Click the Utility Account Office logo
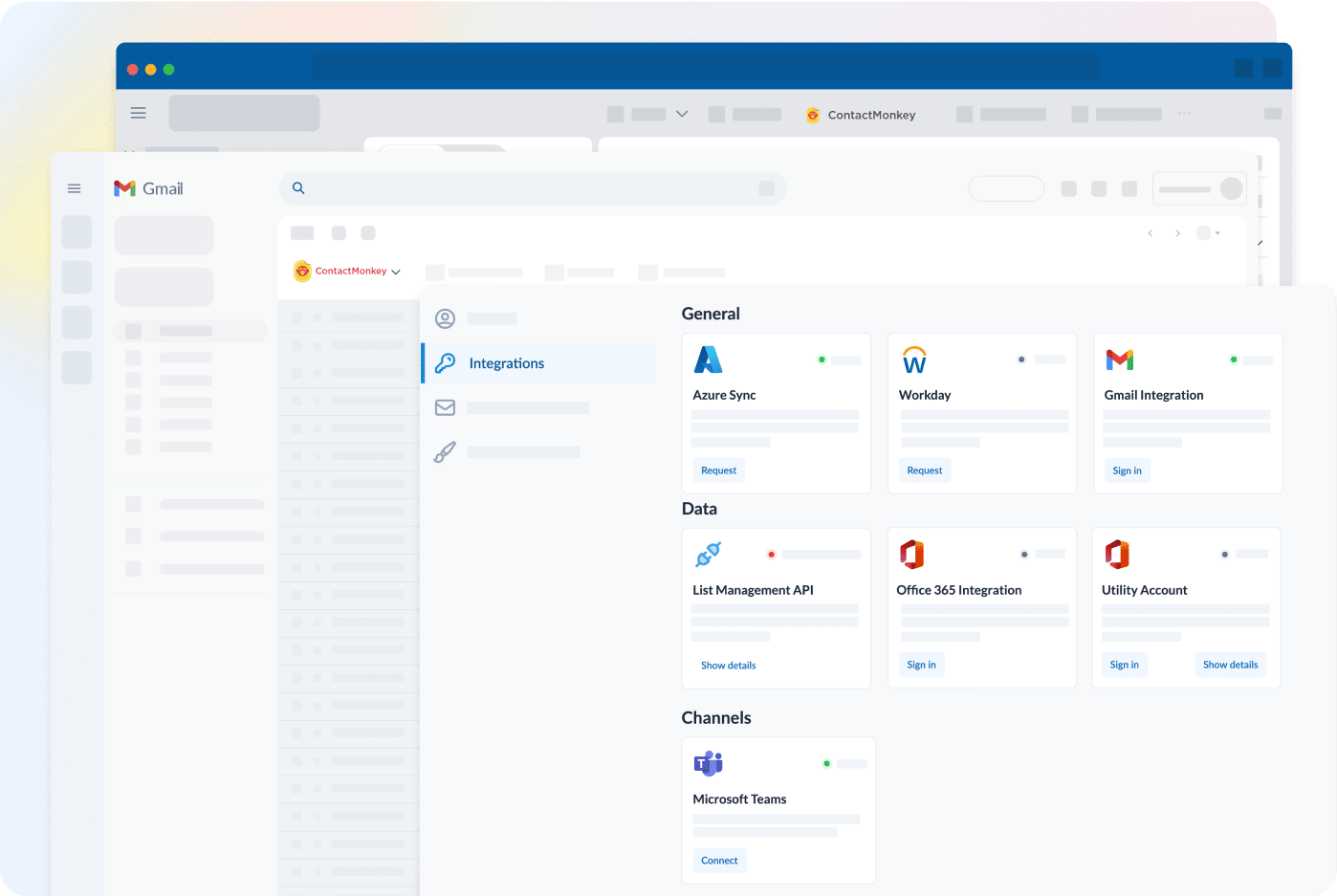 click(x=1117, y=555)
